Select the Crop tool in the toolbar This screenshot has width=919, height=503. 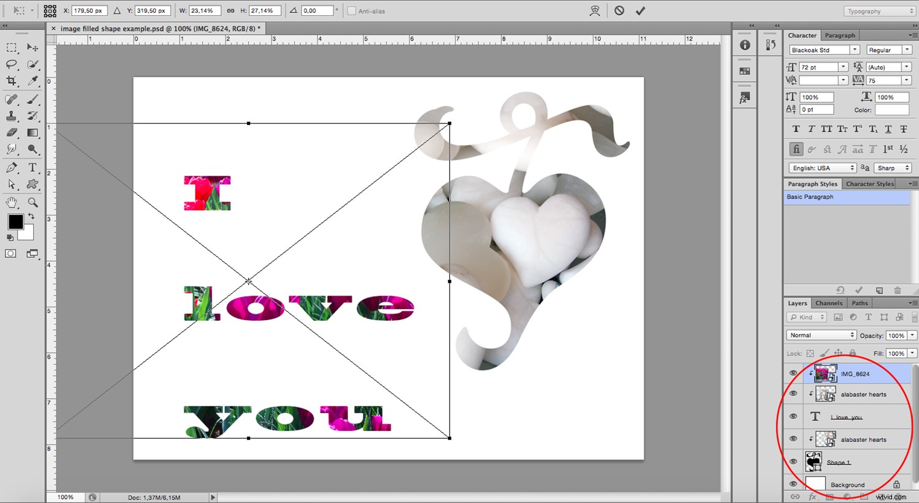tap(10, 80)
